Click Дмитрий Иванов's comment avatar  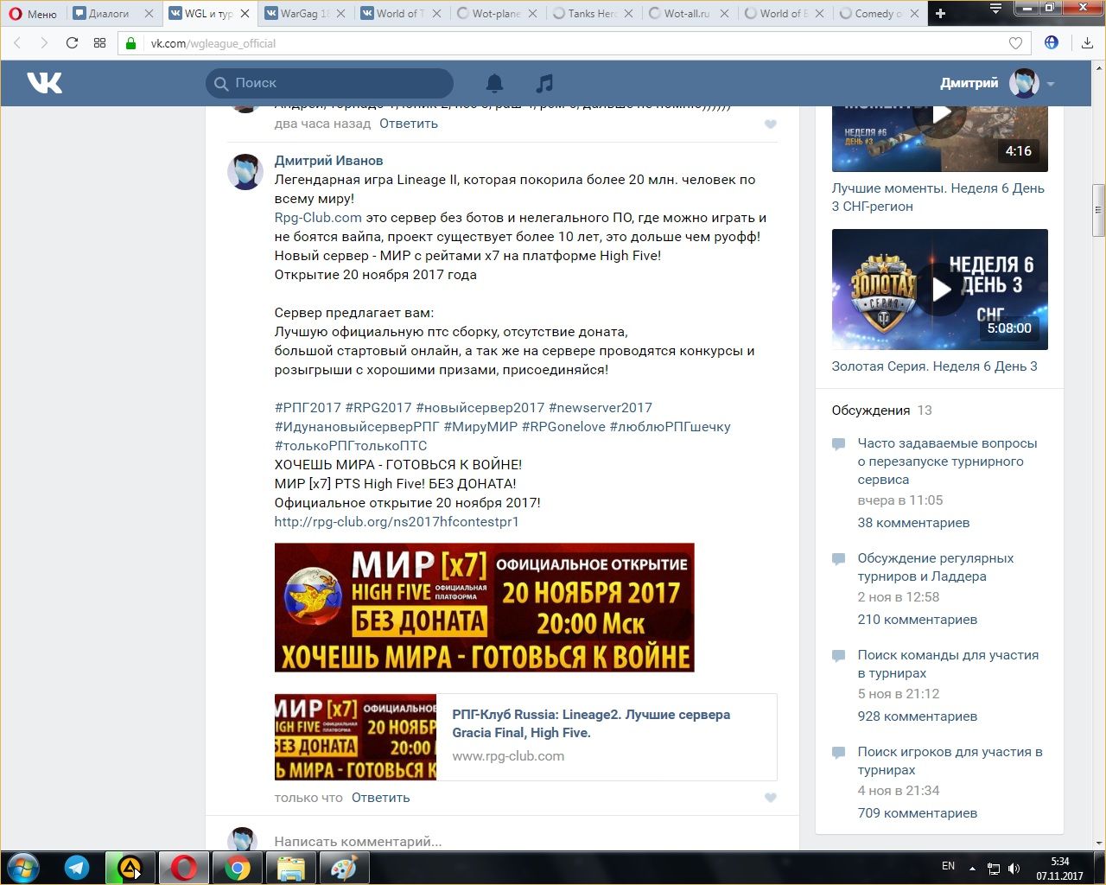[x=245, y=172]
